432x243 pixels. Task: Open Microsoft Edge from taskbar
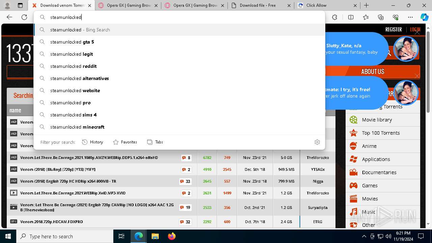pyautogui.click(x=139, y=236)
